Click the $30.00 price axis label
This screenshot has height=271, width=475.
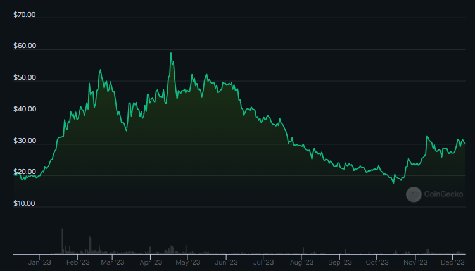click(x=25, y=141)
